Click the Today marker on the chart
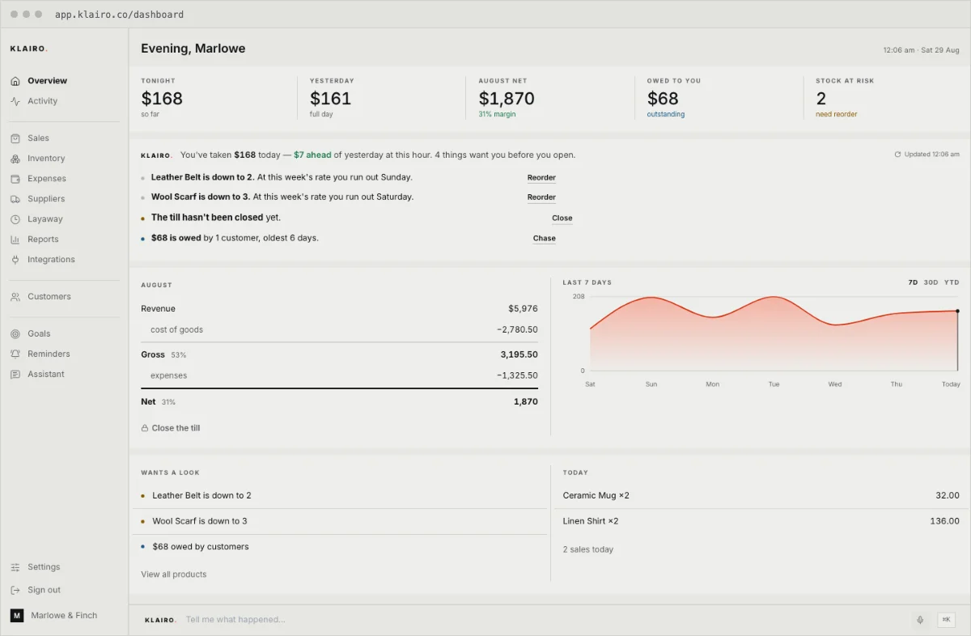Viewport: 971px width, 636px height. coord(957,311)
